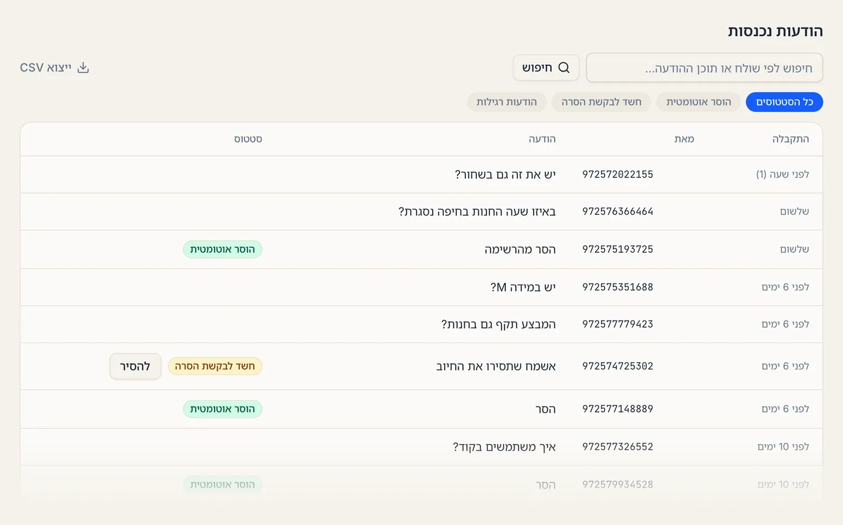Image resolution: width=843 pixels, height=525 pixels.
Task: Open the message אשמח שתסירו את החיוב
Action: click(496, 366)
